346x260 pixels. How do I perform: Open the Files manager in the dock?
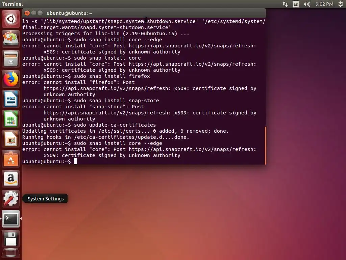[10, 59]
